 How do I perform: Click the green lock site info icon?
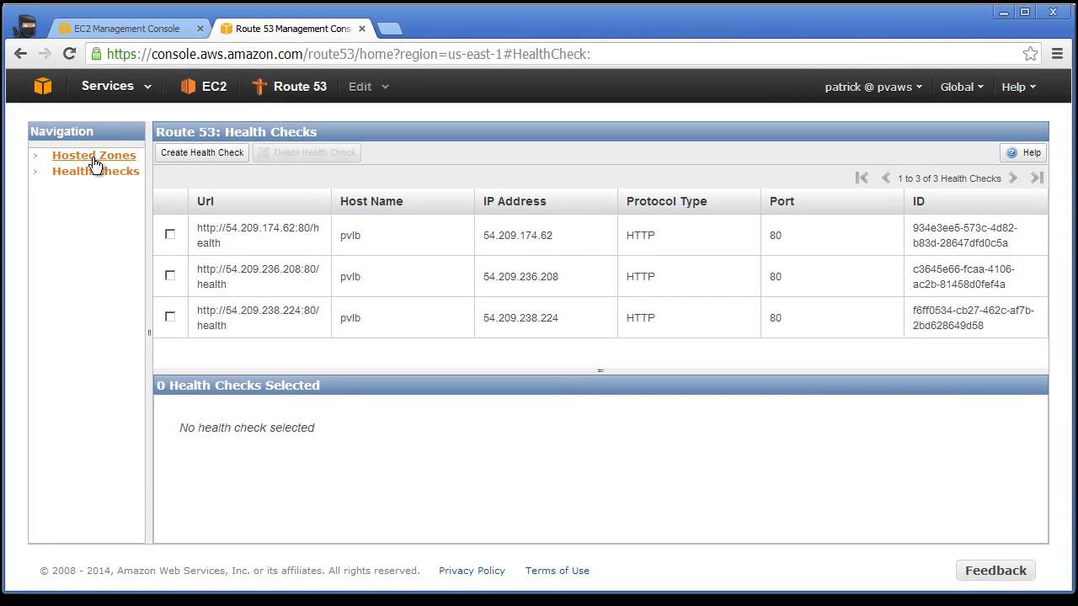96,54
